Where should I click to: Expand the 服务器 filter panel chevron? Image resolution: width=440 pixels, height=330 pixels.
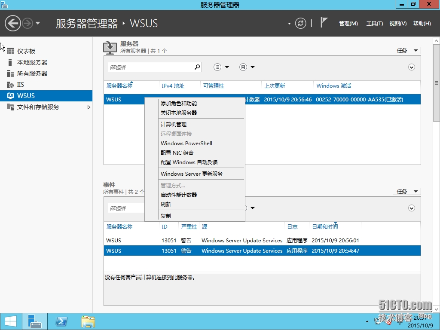411,67
